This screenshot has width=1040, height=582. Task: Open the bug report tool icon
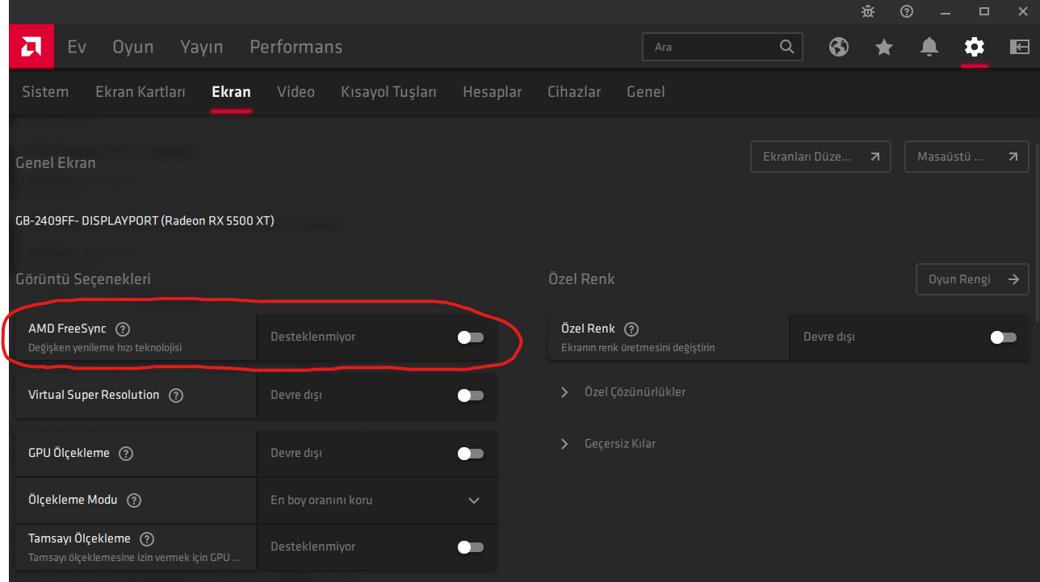pyautogui.click(x=868, y=11)
